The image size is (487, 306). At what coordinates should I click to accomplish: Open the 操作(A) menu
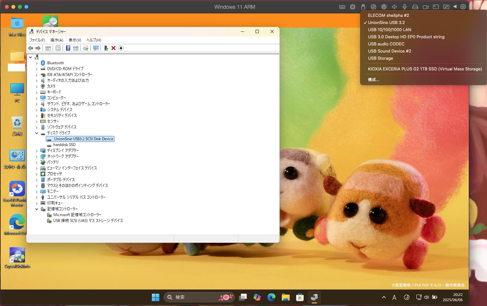pyautogui.click(x=57, y=40)
